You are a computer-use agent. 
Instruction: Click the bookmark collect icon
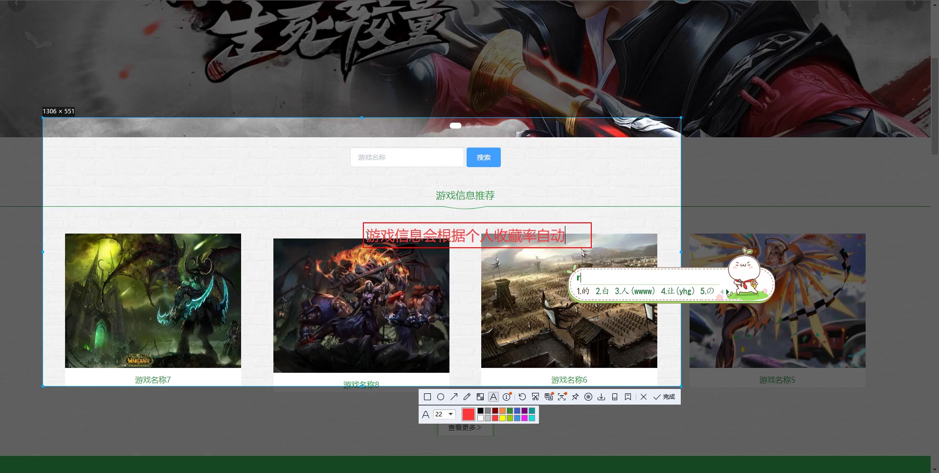pyautogui.click(x=628, y=397)
